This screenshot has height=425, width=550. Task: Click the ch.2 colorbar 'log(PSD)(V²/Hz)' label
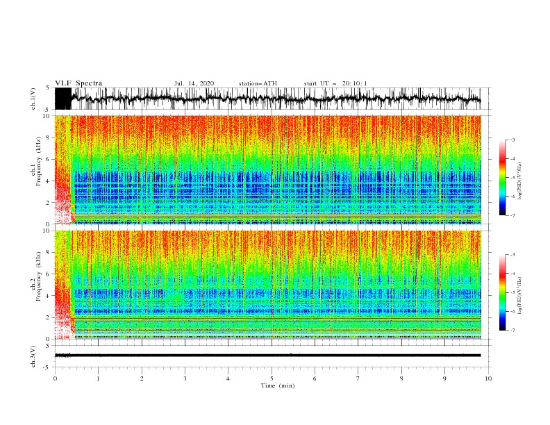coord(520,296)
